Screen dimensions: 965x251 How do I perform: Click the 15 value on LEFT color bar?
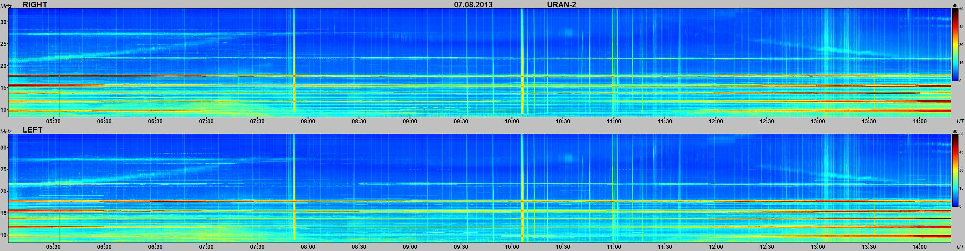(x=961, y=188)
